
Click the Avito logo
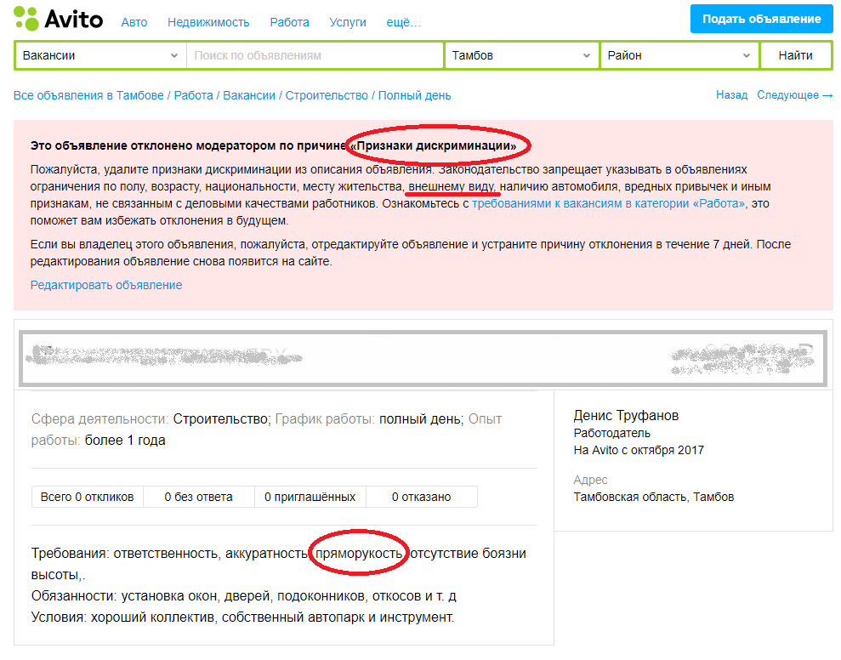coord(72,19)
